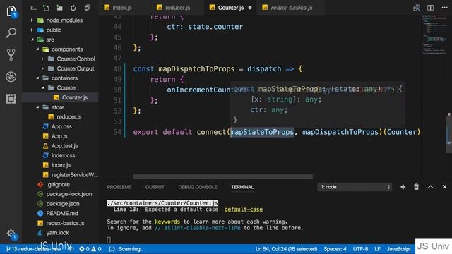Open the Search view in activity bar

11,32
